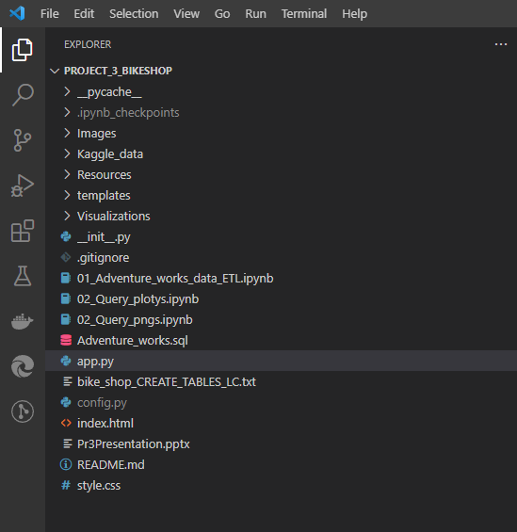517x532 pixels.
Task: Click the Python icon beside app.py
Action: pyautogui.click(x=66, y=361)
